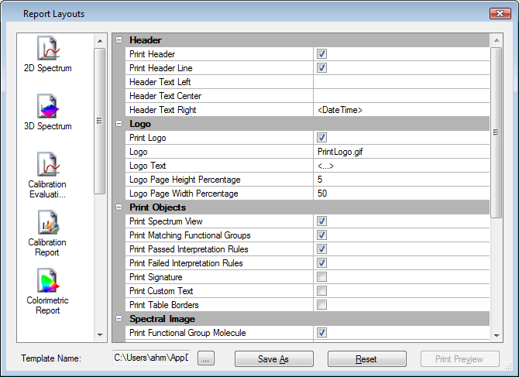Image resolution: width=519 pixels, height=377 pixels.
Task: Uncheck the Print Header checkbox
Action: click(321, 54)
